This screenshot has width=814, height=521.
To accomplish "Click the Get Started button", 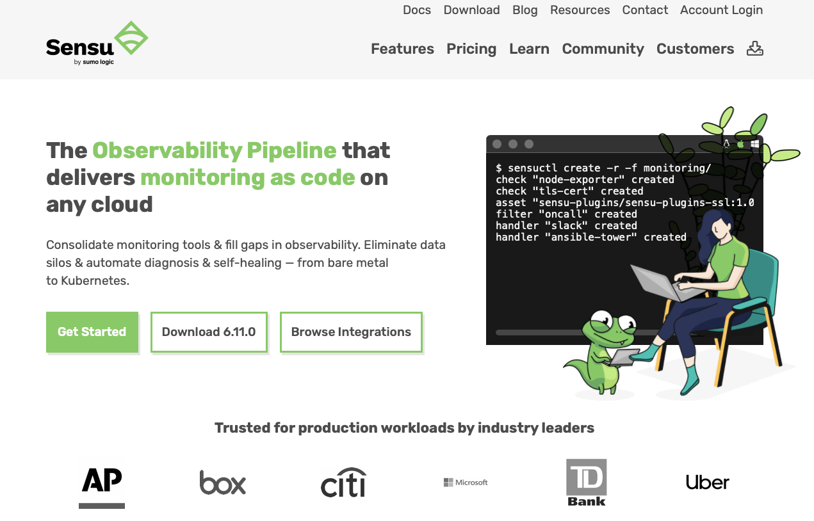I will coord(92,332).
